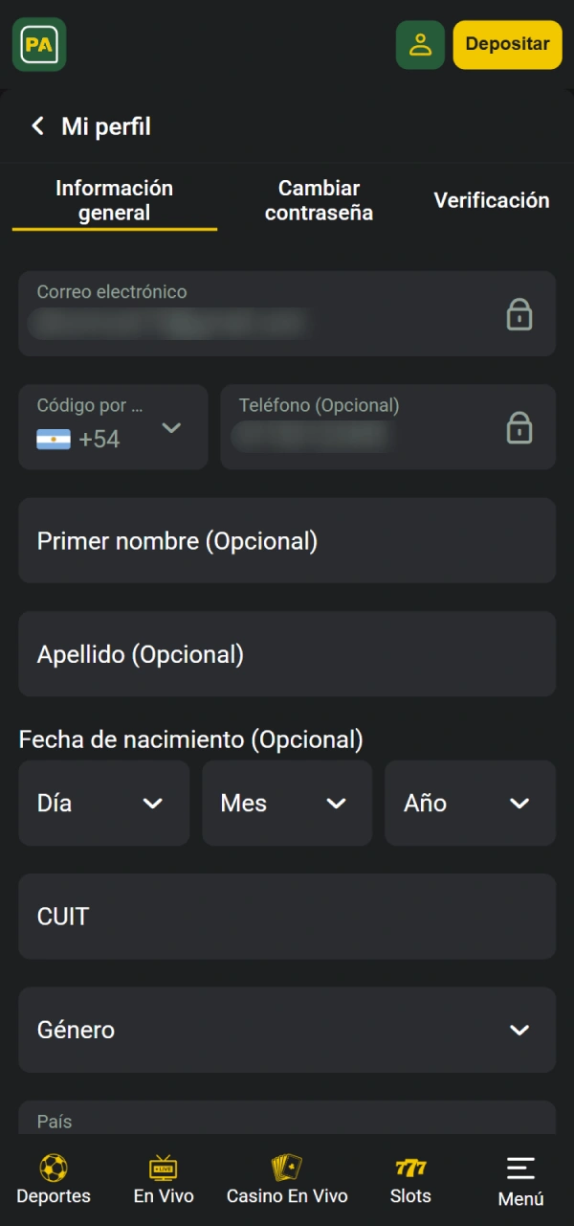Click the PA logo in the top left
The width and height of the screenshot is (574, 1226).
pos(38,44)
